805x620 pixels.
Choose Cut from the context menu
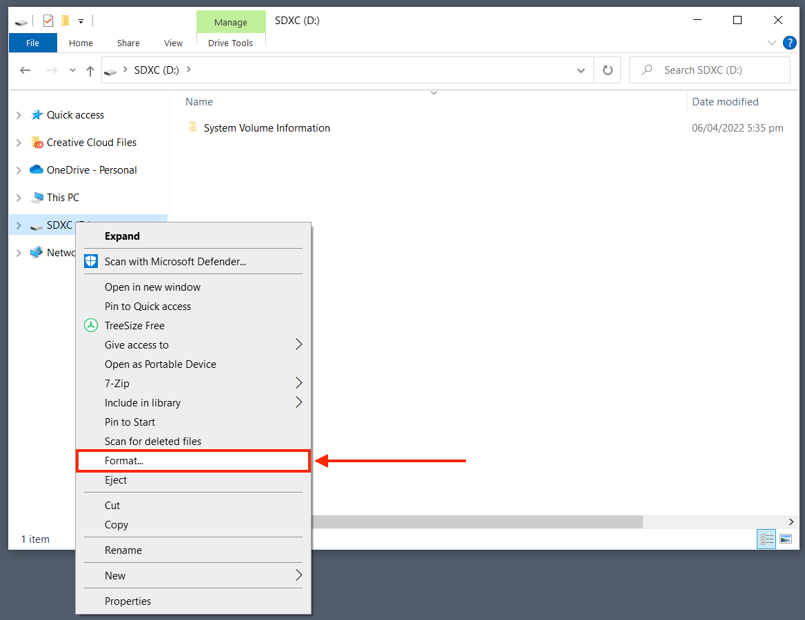[x=193, y=506]
